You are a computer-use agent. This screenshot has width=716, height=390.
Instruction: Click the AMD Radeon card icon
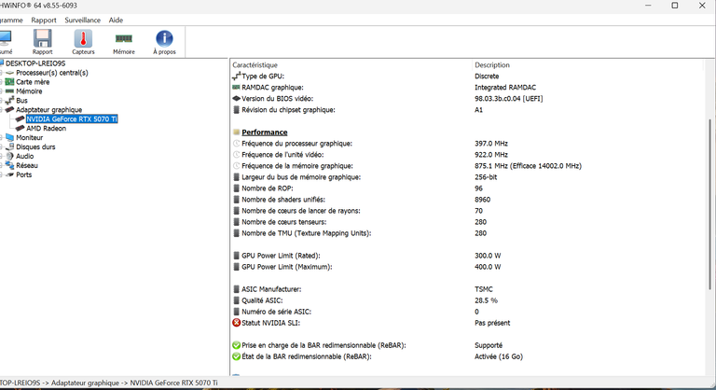pos(20,129)
